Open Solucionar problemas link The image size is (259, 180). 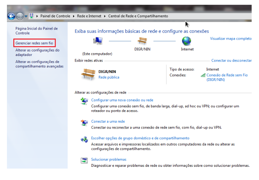(109, 159)
